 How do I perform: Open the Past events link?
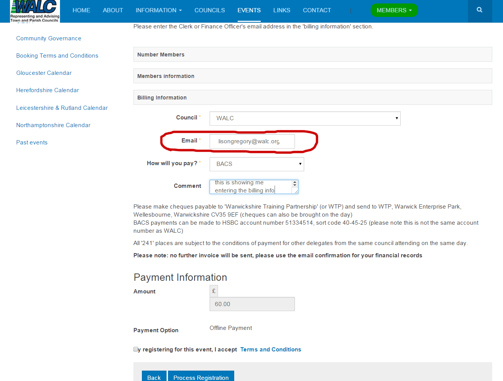(32, 142)
